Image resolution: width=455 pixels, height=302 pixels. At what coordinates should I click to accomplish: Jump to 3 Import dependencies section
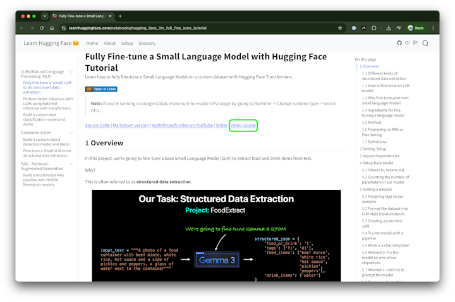pyautogui.click(x=380, y=156)
